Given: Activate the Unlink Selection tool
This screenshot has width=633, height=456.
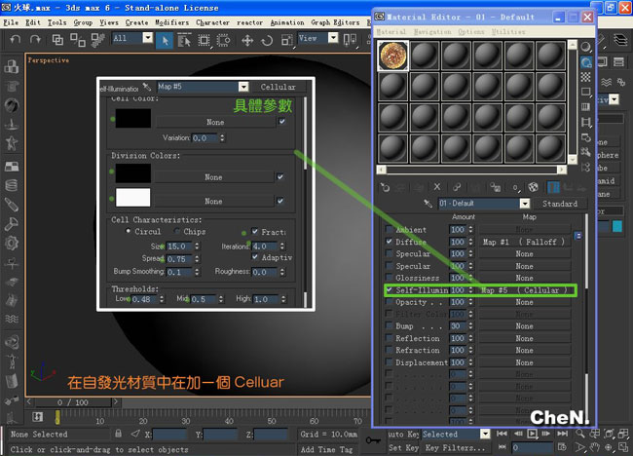Looking at the screenshot, I should click(78, 39).
